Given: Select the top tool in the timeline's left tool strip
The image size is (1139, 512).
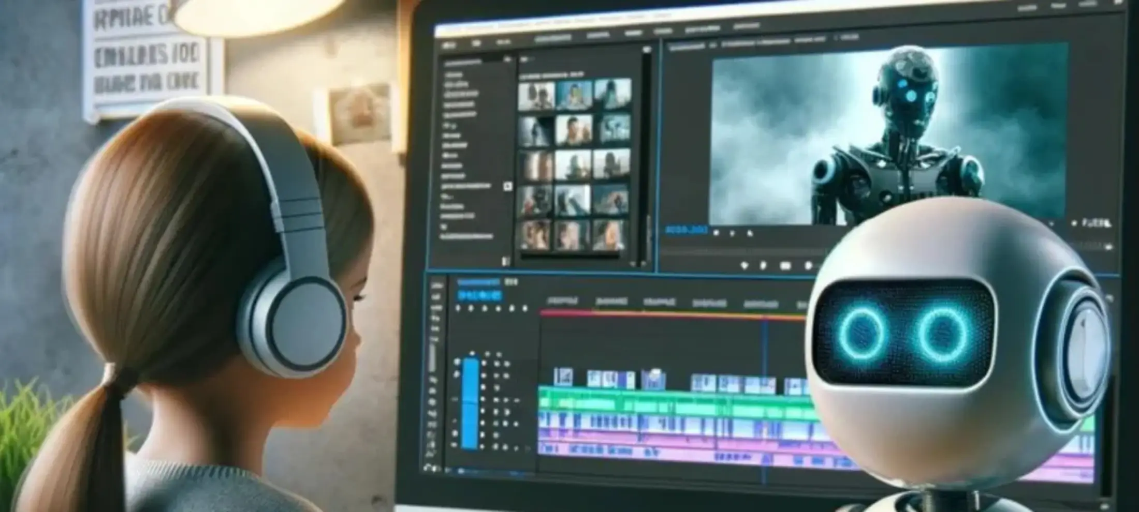Looking at the screenshot, I should click(437, 285).
